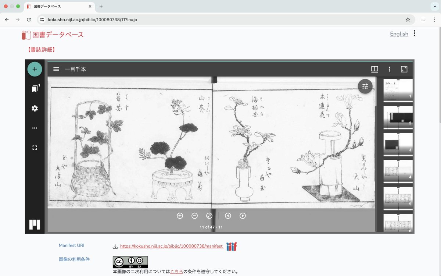Go forward in browser history
Image resolution: width=441 pixels, height=276 pixels.
point(18,20)
